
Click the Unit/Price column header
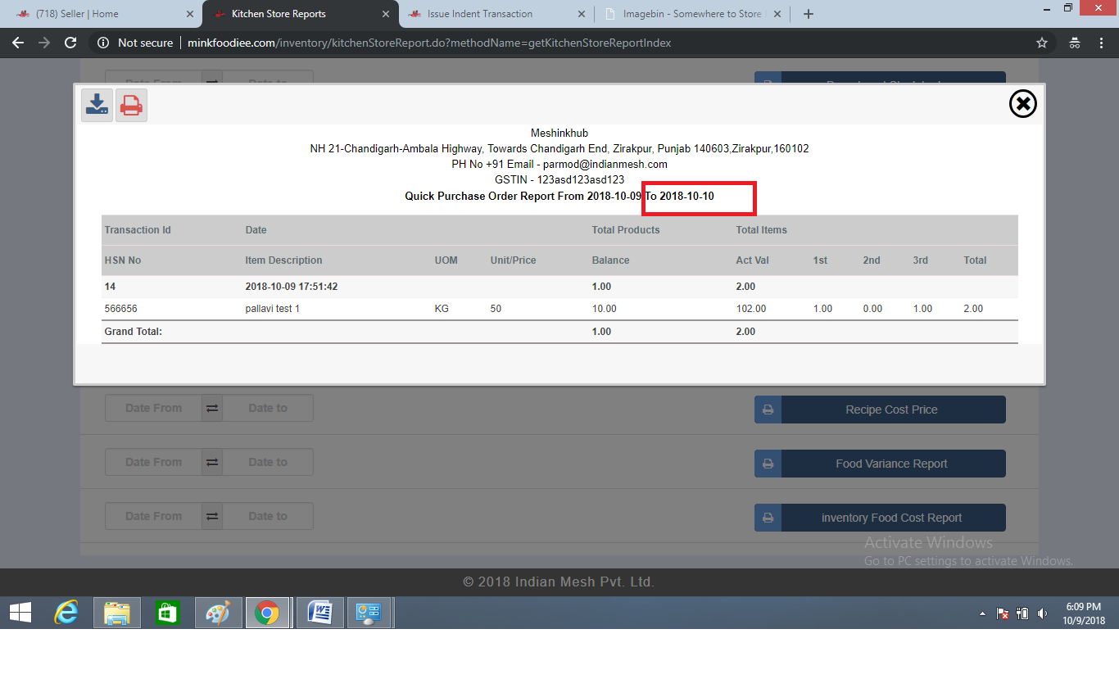(x=513, y=260)
